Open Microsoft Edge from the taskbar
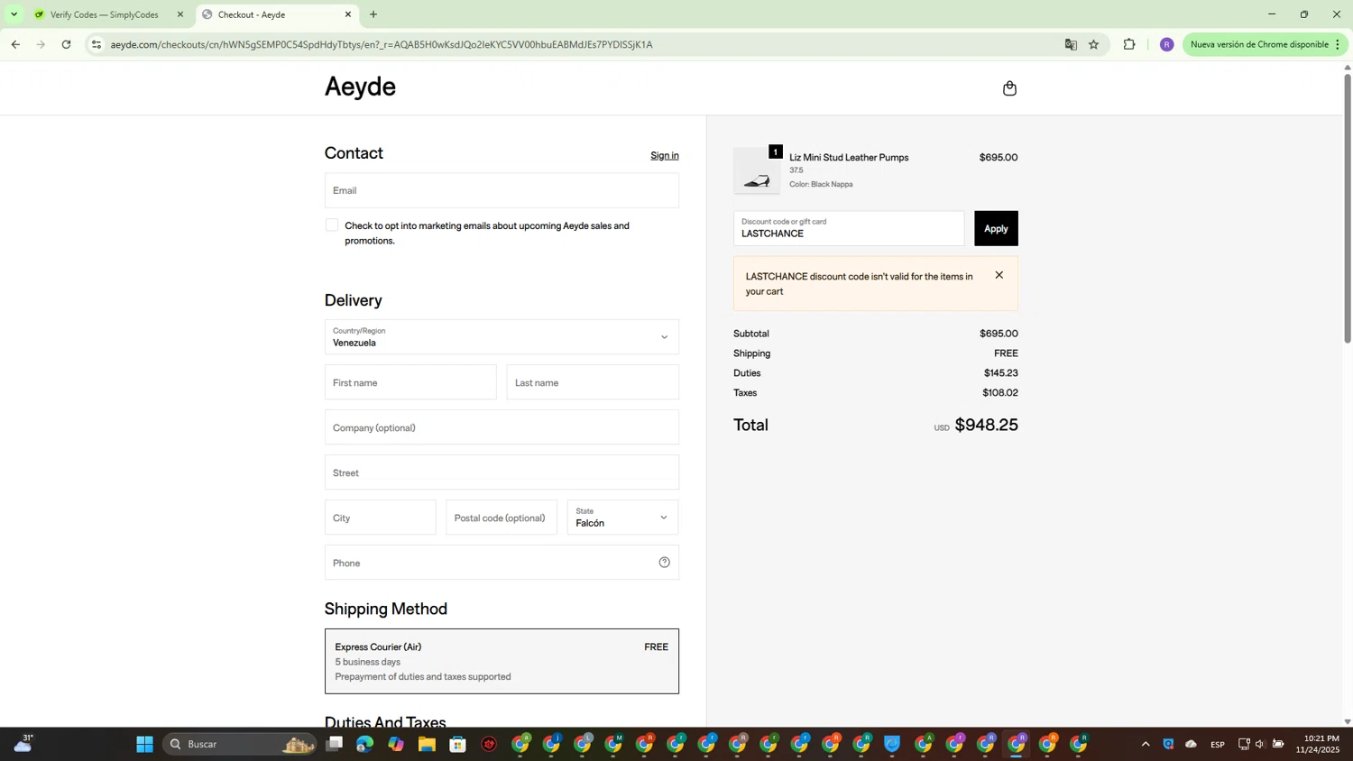 coord(364,744)
